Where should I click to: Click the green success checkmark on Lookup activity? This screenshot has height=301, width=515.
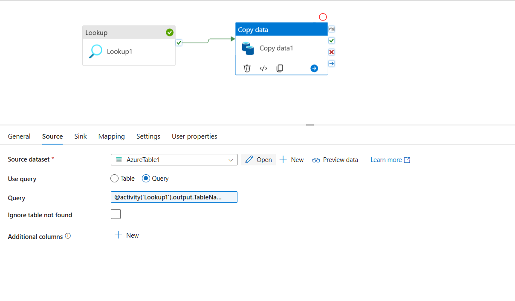(170, 32)
